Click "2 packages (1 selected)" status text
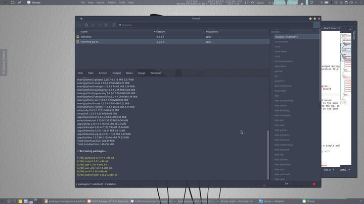364x204 pixels. tap(89, 184)
